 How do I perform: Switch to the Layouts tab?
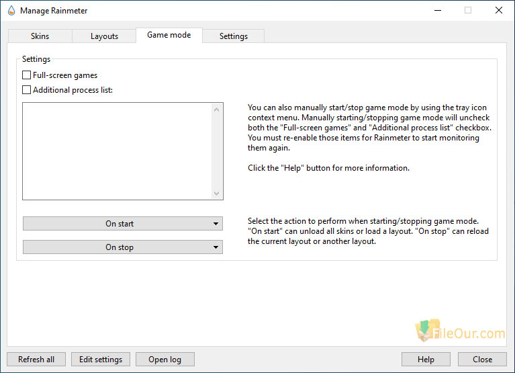click(104, 36)
